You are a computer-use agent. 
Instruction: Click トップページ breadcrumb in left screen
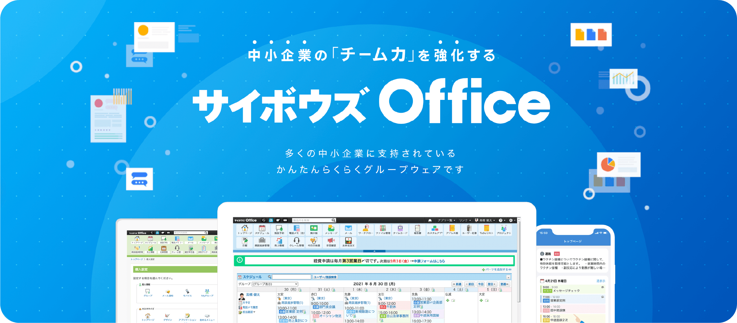(137, 259)
